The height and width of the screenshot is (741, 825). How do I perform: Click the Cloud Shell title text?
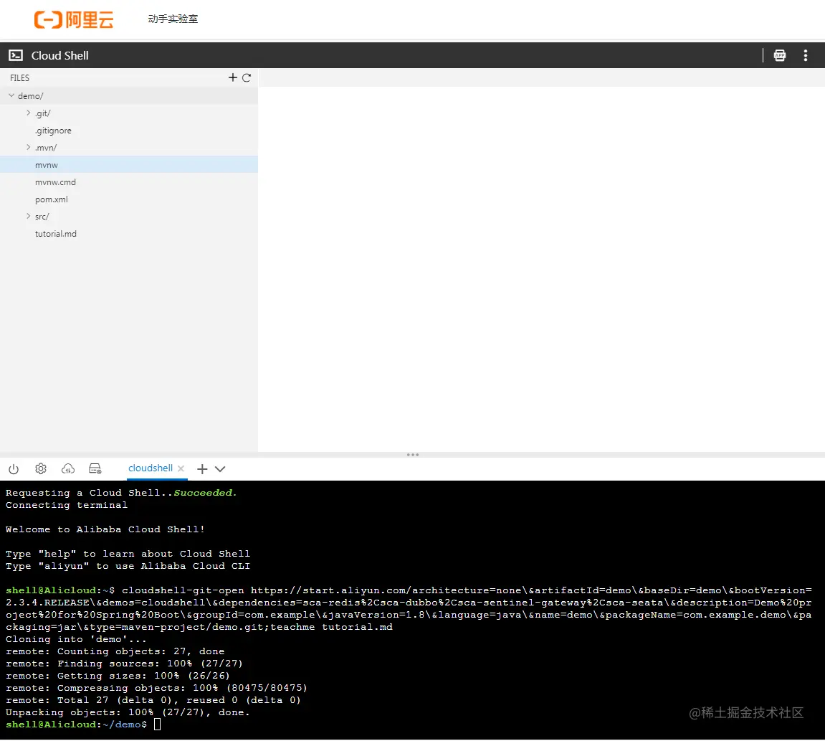click(59, 55)
